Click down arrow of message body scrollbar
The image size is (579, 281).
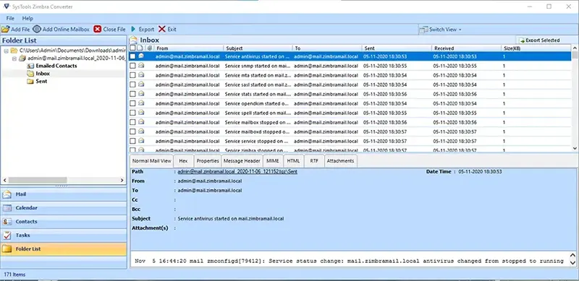tap(572, 263)
